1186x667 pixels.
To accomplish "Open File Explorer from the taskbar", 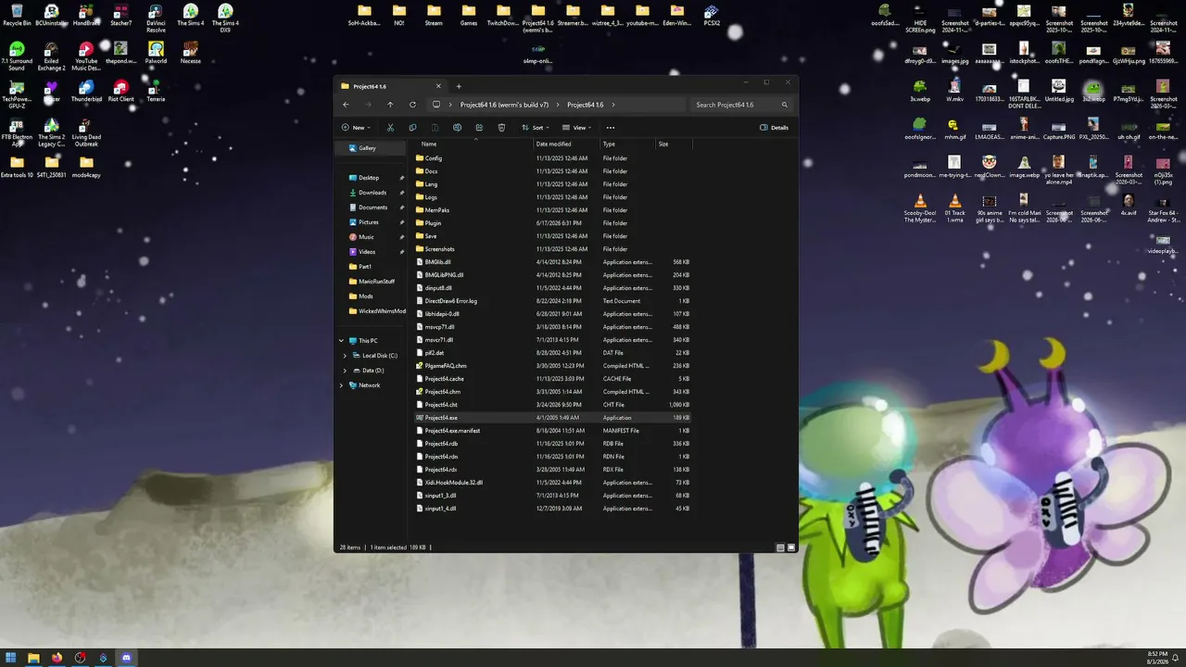I will (x=34, y=658).
